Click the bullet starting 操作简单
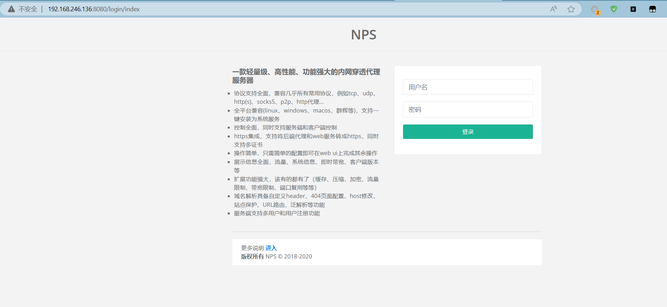 pos(306,153)
